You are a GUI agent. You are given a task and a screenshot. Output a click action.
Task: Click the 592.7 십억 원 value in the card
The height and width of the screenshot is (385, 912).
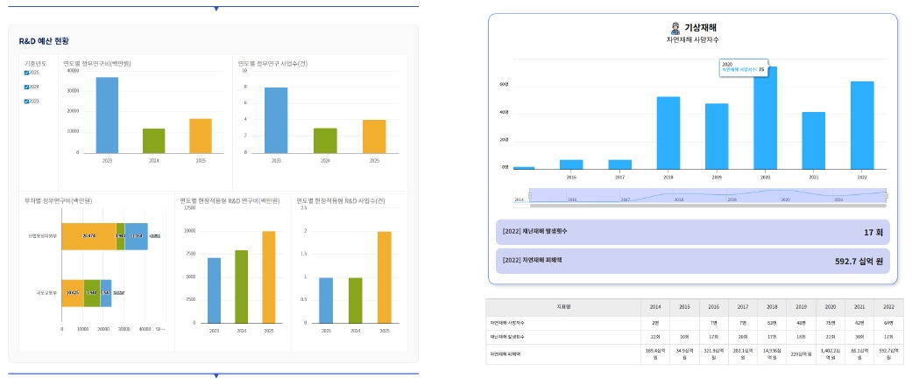click(x=859, y=262)
